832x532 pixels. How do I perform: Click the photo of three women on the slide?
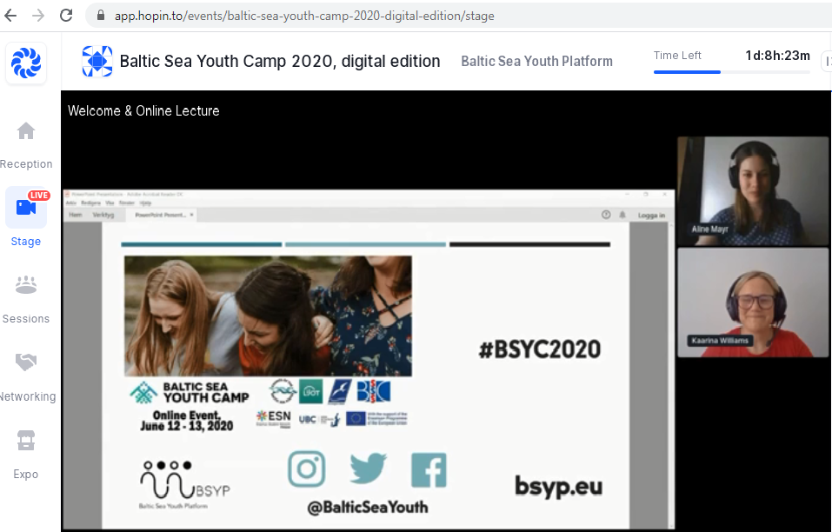click(x=268, y=316)
